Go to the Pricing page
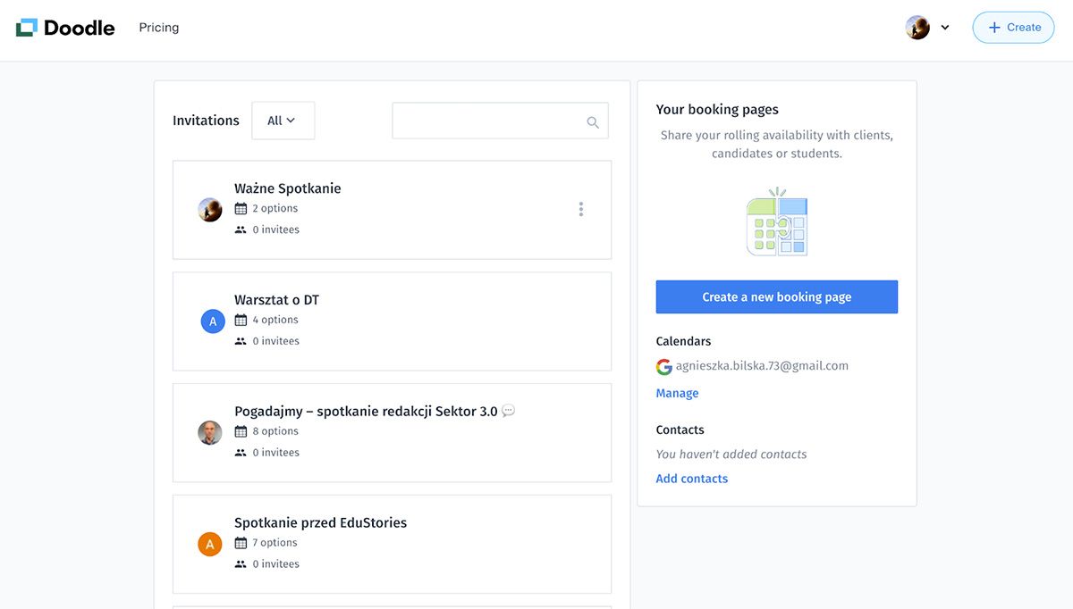The image size is (1073, 609). tap(159, 28)
